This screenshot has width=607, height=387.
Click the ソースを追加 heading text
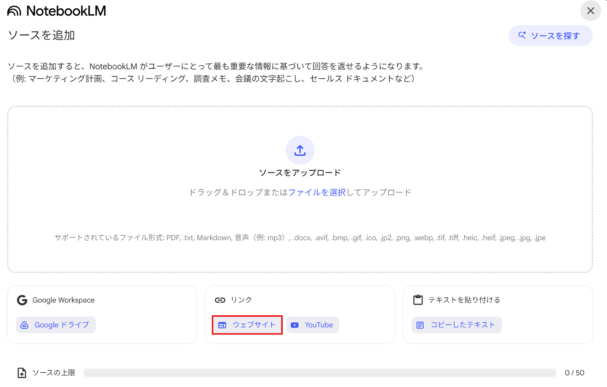pyautogui.click(x=41, y=35)
